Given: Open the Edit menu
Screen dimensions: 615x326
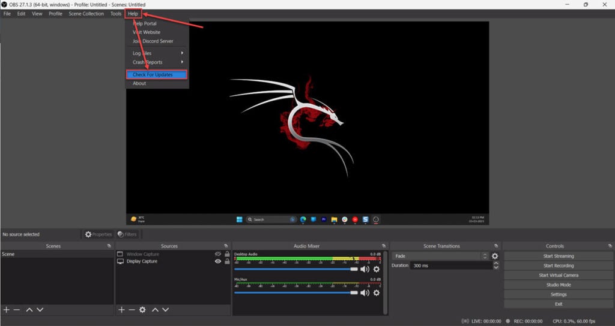Looking at the screenshot, I should click(21, 14).
